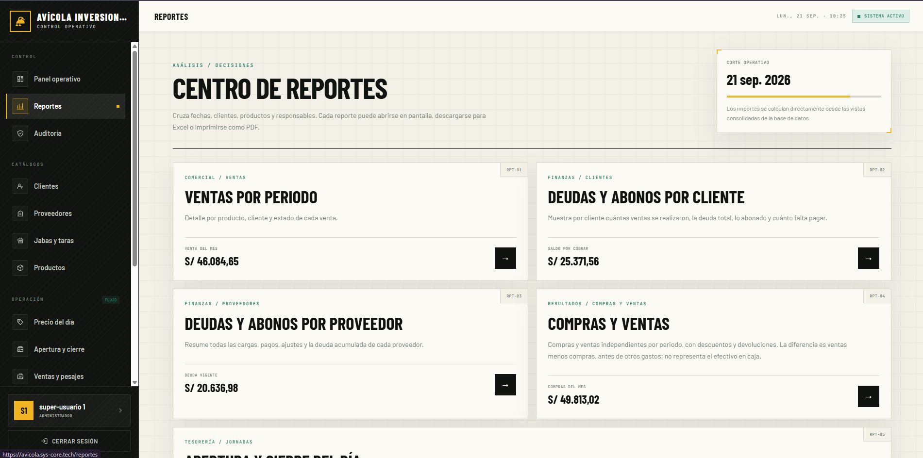
Task: Click the Cerrar sesión logout icon
Action: (x=44, y=441)
